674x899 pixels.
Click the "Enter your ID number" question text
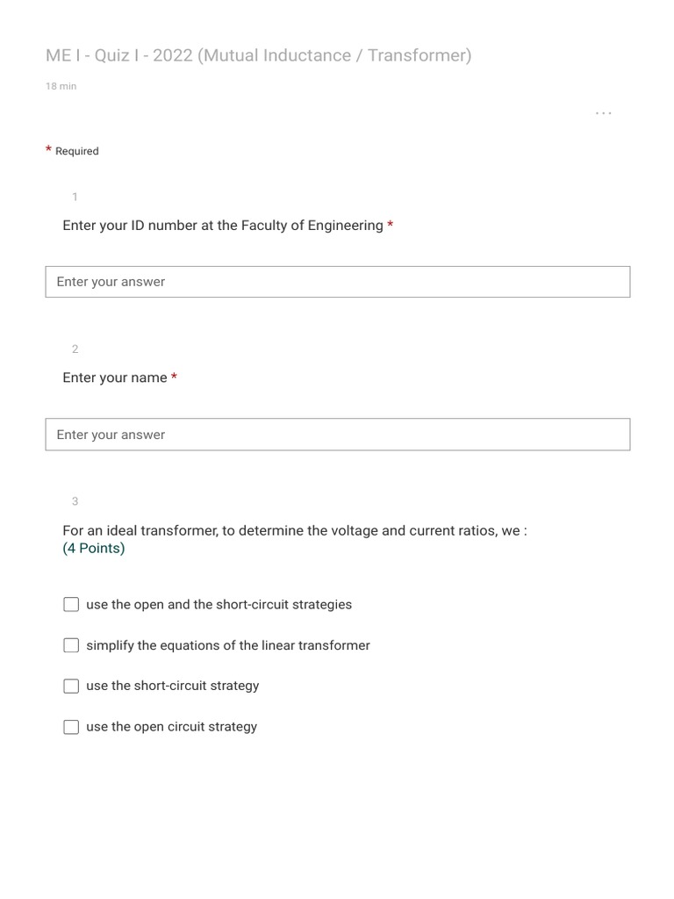pos(223,226)
